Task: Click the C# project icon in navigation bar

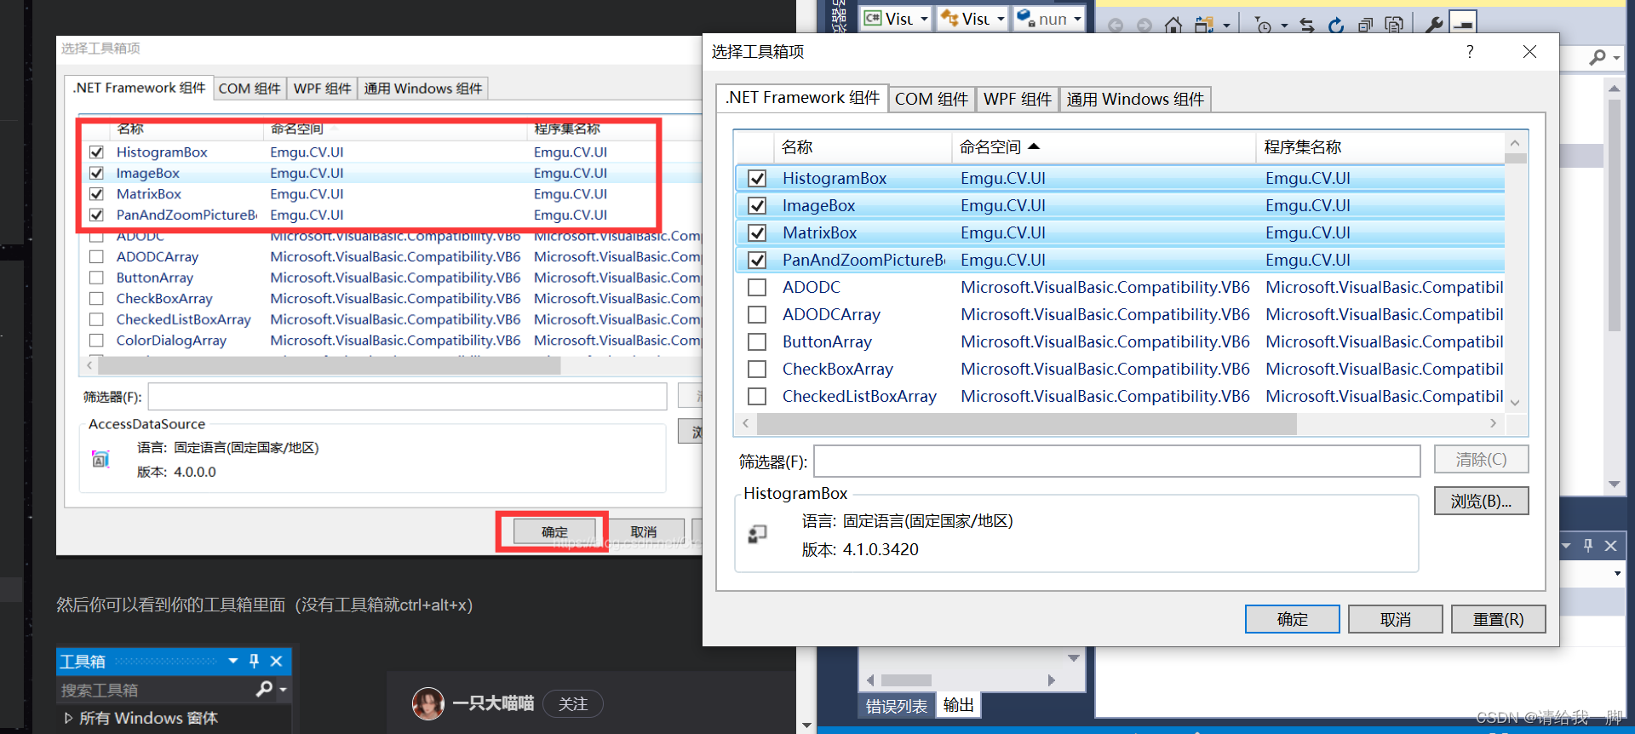Action: coord(872,18)
